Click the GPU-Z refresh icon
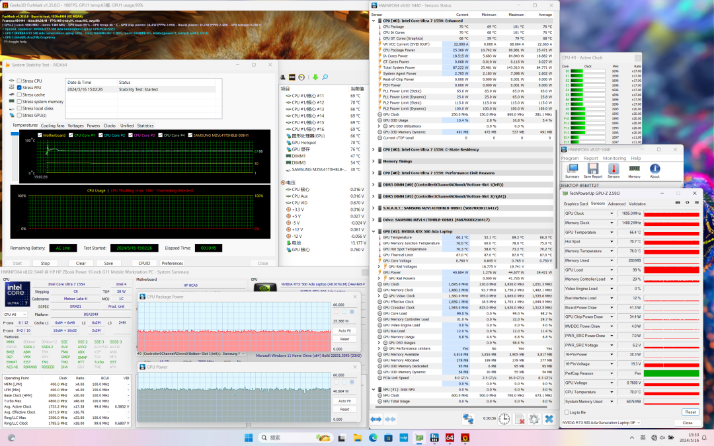The height and width of the screenshot is (446, 714). (x=687, y=203)
